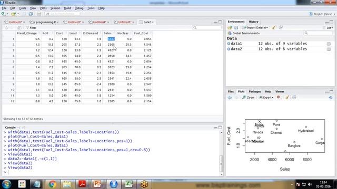The width and height of the screenshot is (337, 189).
Task: Open the List view dropdown
Action: coord(328,28)
